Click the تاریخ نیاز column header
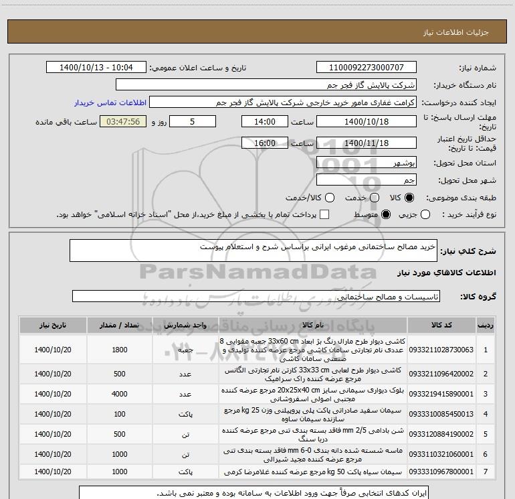515x499 pixels. point(53,326)
